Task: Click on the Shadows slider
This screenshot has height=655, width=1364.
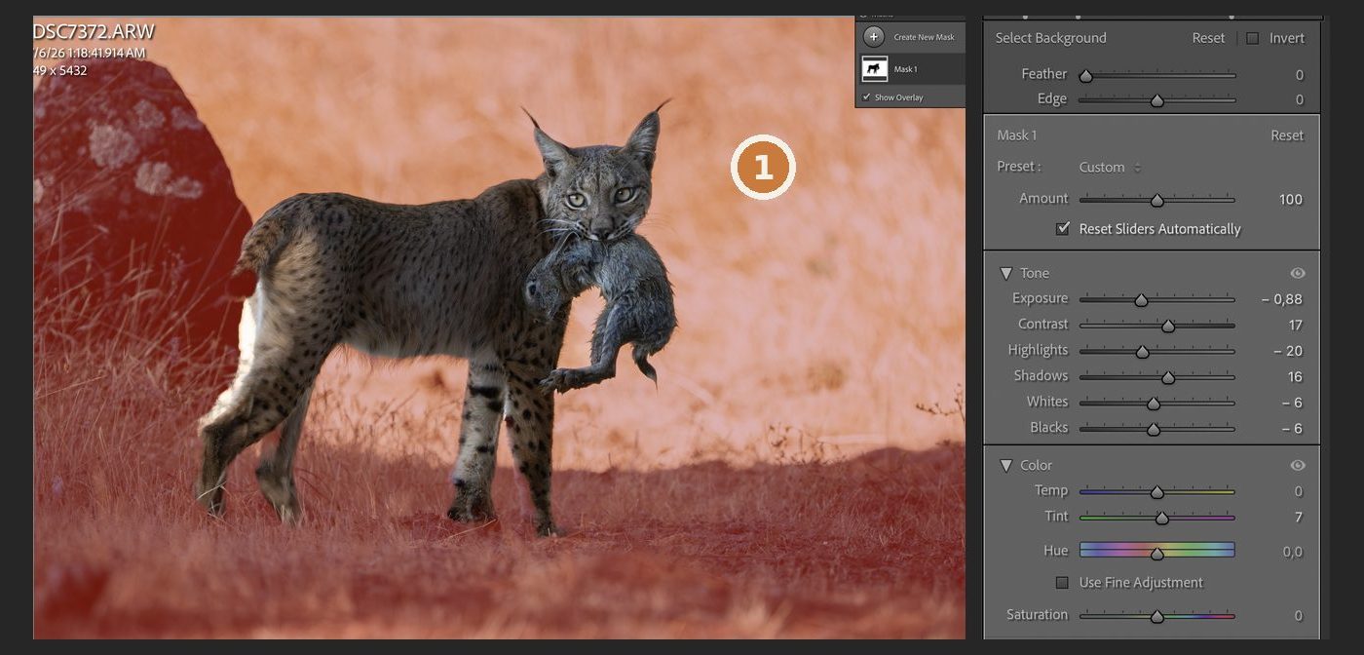Action: (x=1156, y=377)
